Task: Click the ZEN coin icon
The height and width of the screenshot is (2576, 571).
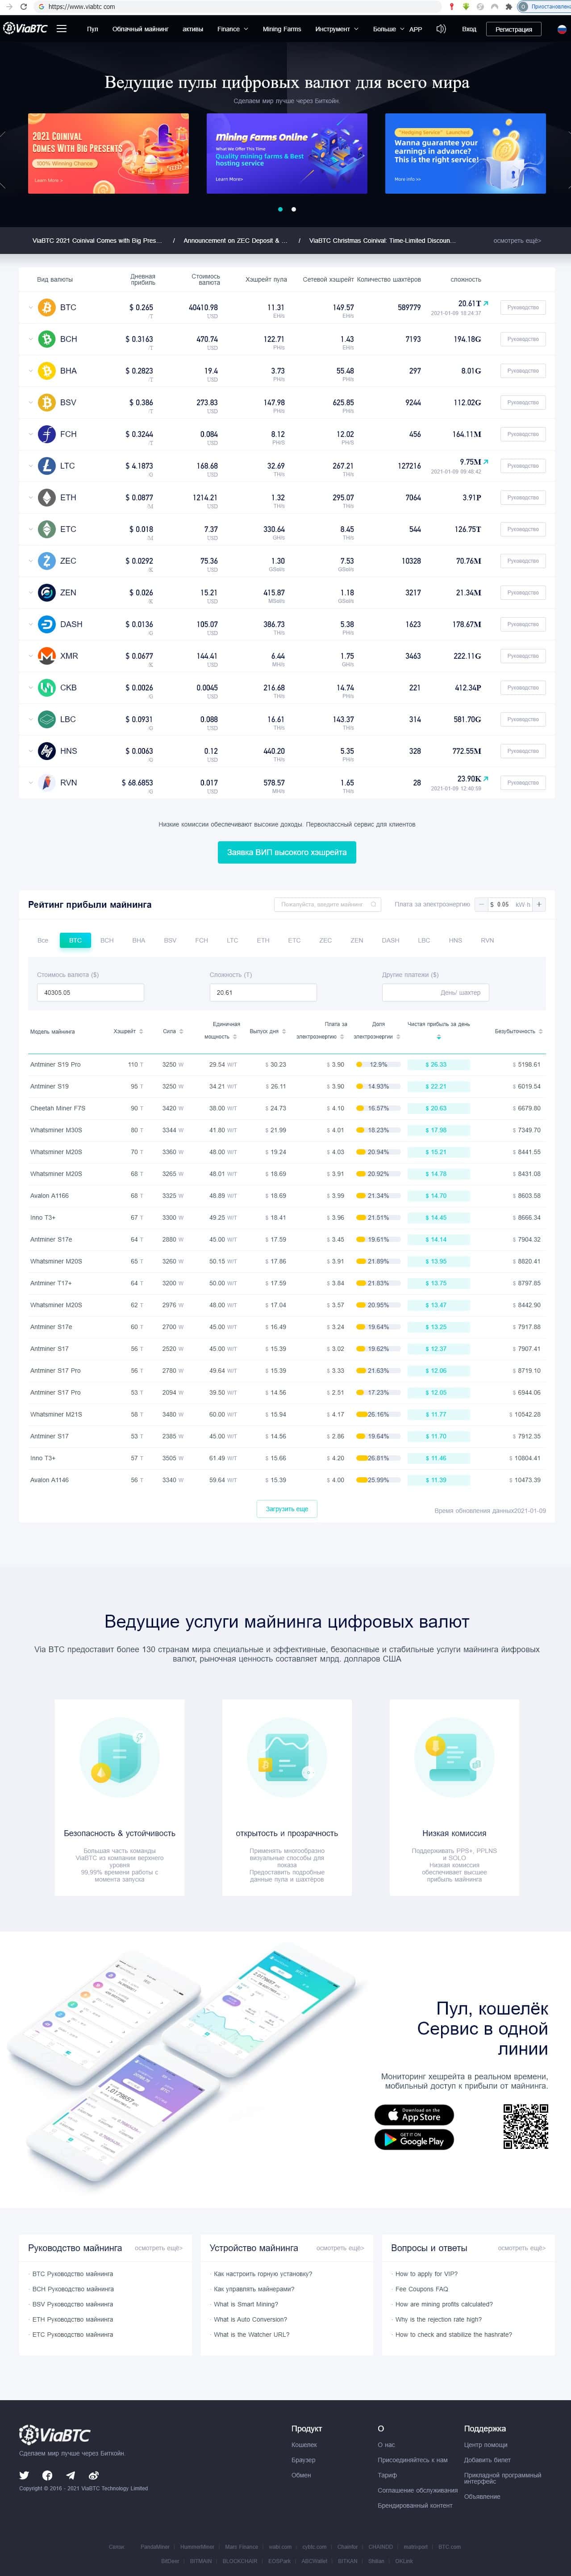Action: [46, 593]
